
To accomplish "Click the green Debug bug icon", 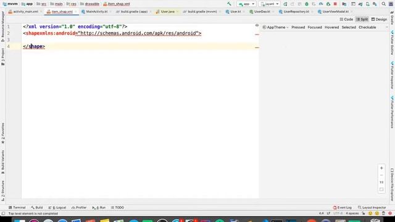I will [307, 4].
